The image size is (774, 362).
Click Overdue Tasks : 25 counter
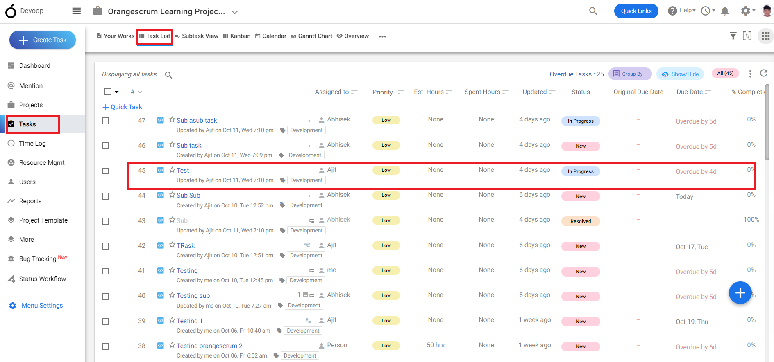[x=577, y=74]
